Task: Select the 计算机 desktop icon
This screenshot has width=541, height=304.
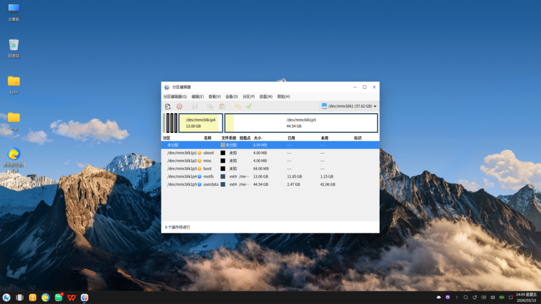Action: pyautogui.click(x=14, y=12)
